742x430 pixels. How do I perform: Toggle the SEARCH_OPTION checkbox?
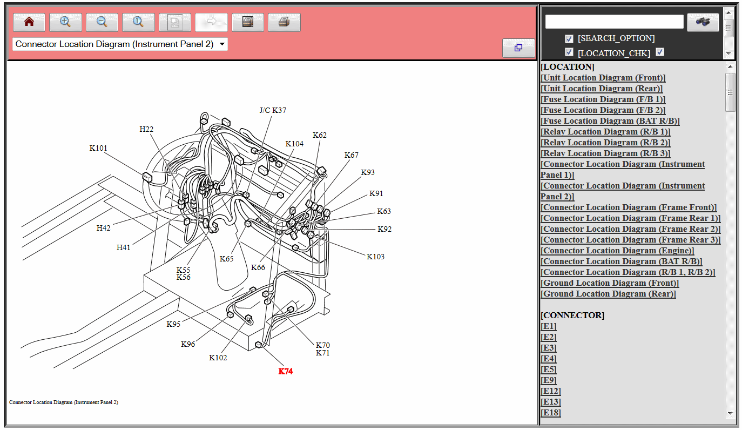pos(569,39)
